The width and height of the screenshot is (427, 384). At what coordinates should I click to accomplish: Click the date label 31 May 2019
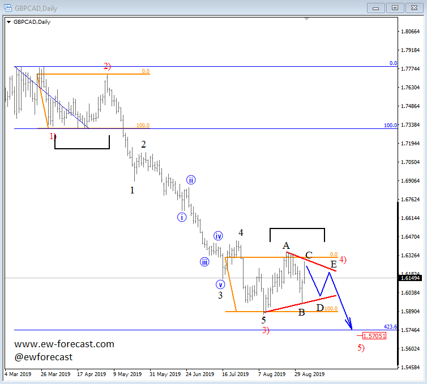165,374
